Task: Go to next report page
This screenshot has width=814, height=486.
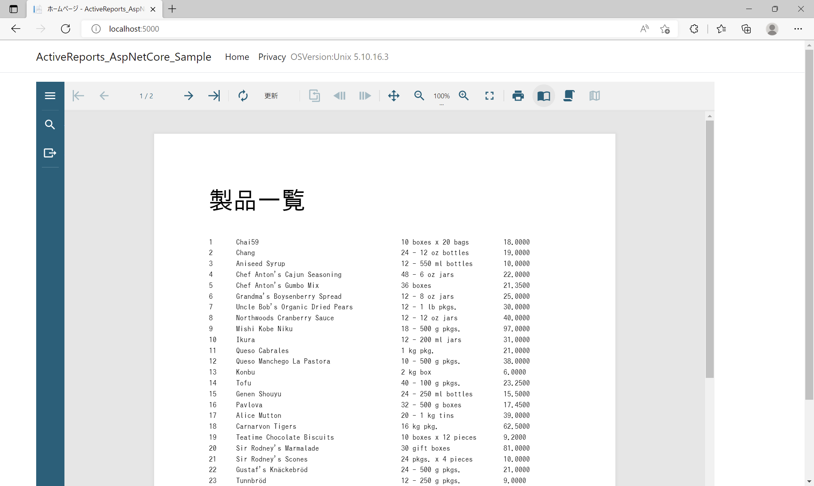Action: (188, 96)
